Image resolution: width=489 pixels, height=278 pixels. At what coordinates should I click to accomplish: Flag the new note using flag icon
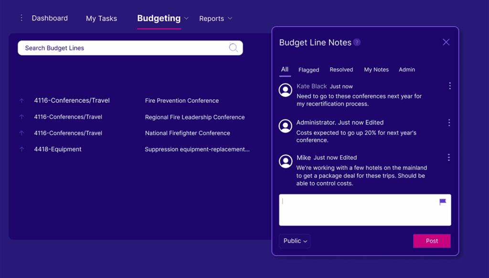pyautogui.click(x=443, y=202)
